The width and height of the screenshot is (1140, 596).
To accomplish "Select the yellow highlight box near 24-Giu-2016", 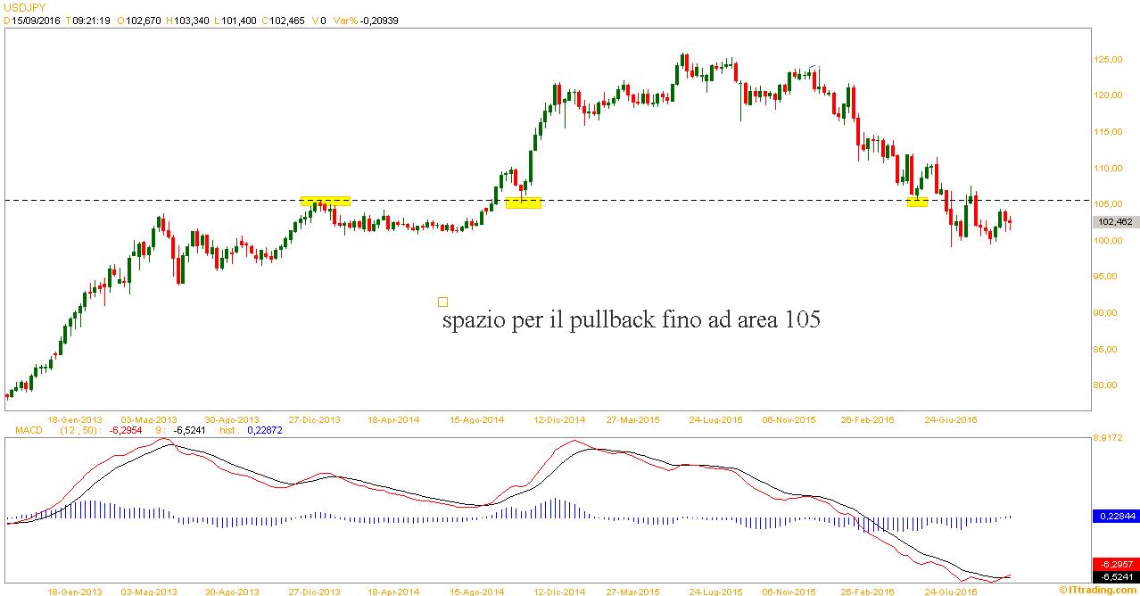I will tap(917, 203).
